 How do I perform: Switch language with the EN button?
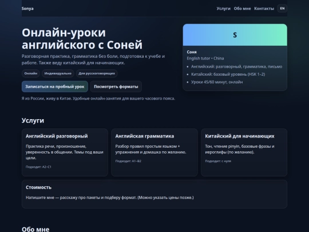click(x=282, y=9)
